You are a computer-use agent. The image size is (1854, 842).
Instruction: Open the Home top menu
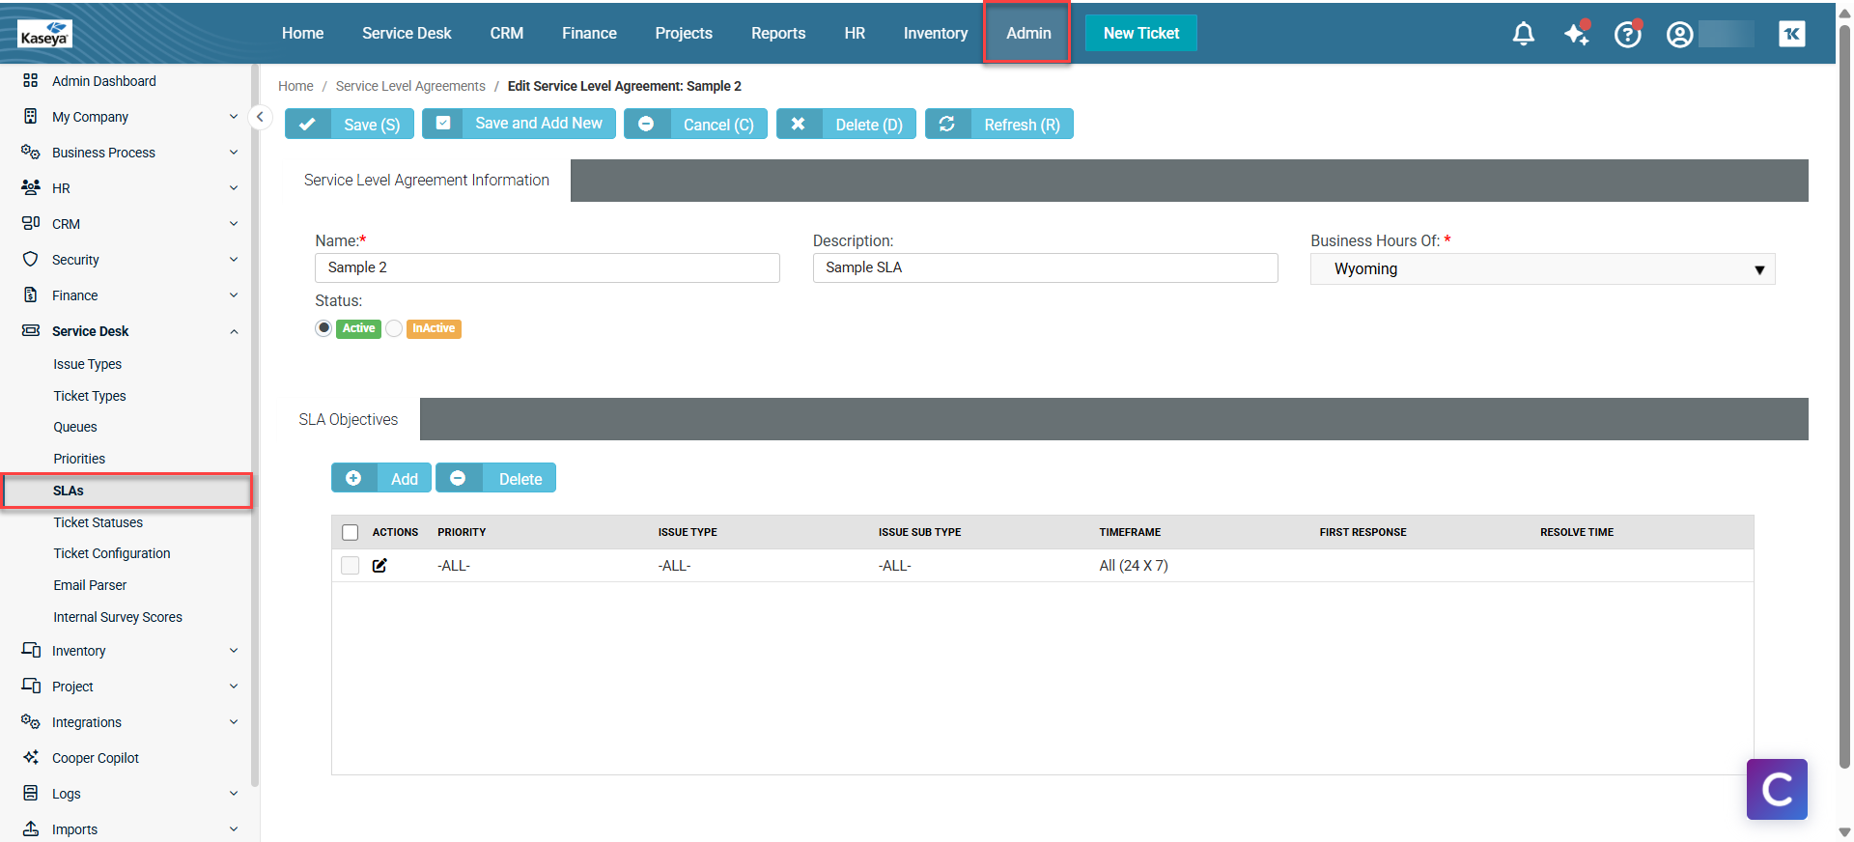[x=302, y=33]
